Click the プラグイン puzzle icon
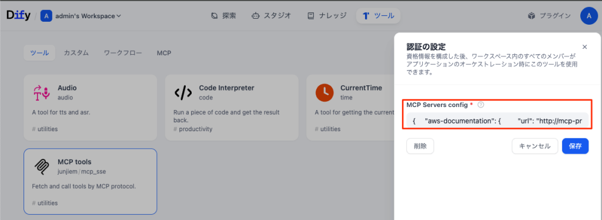The image size is (602, 220). click(531, 16)
